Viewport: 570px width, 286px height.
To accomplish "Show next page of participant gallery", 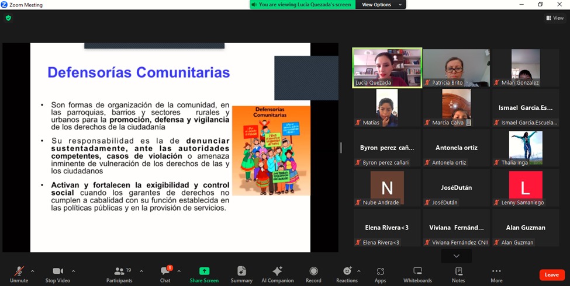I will (x=456, y=256).
